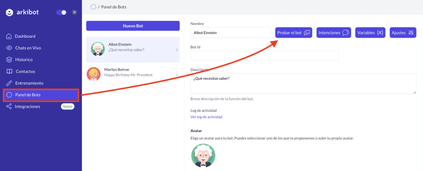Open Entrenamiento in the sidebar
This screenshot has height=171, width=423.
pyautogui.click(x=29, y=83)
